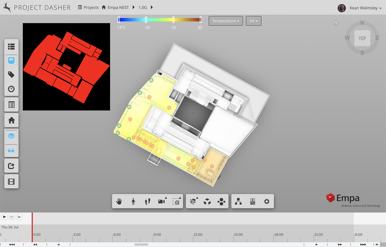Toggle the blue sensor list button
The width and height of the screenshot is (386, 247).
[11, 60]
